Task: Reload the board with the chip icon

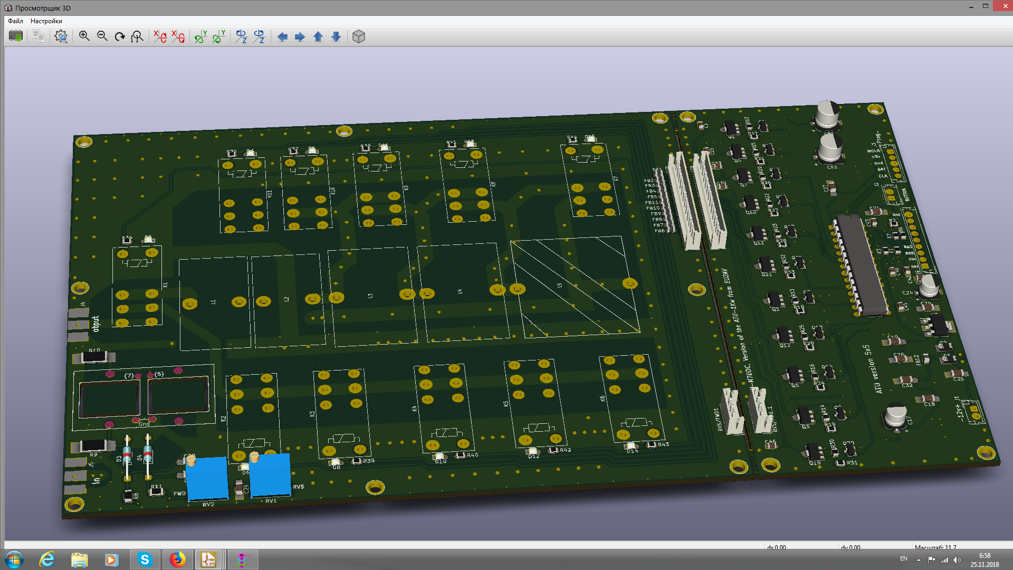Action: click(x=16, y=36)
